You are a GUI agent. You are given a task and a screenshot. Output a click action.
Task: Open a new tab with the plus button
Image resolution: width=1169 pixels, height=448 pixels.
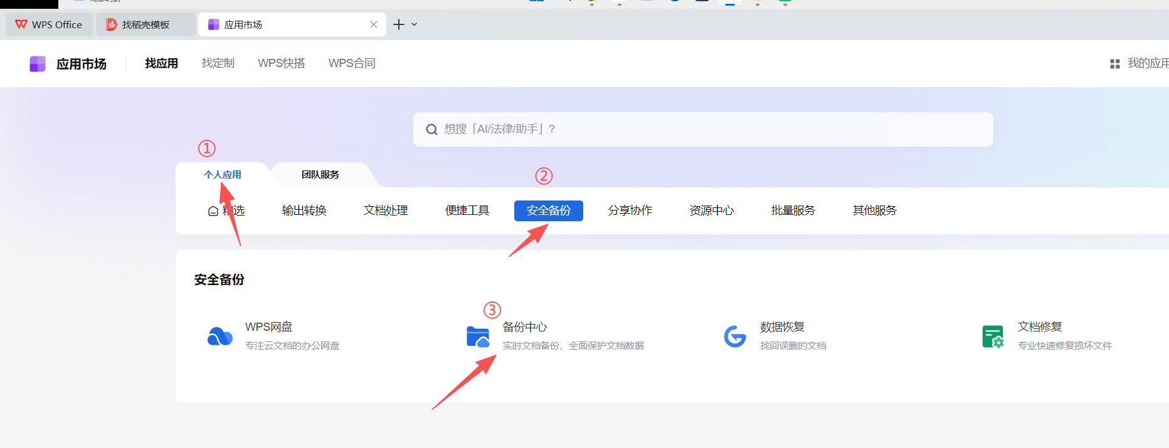tap(399, 24)
